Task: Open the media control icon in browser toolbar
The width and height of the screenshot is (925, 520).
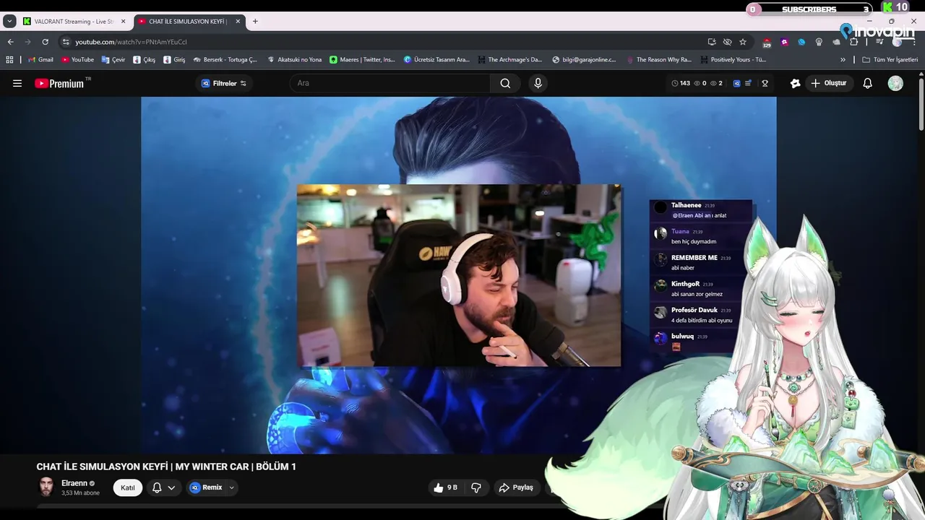Action: pyautogui.click(x=879, y=42)
